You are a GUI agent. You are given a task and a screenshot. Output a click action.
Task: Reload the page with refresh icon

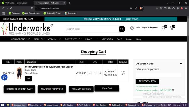pos(11,9)
